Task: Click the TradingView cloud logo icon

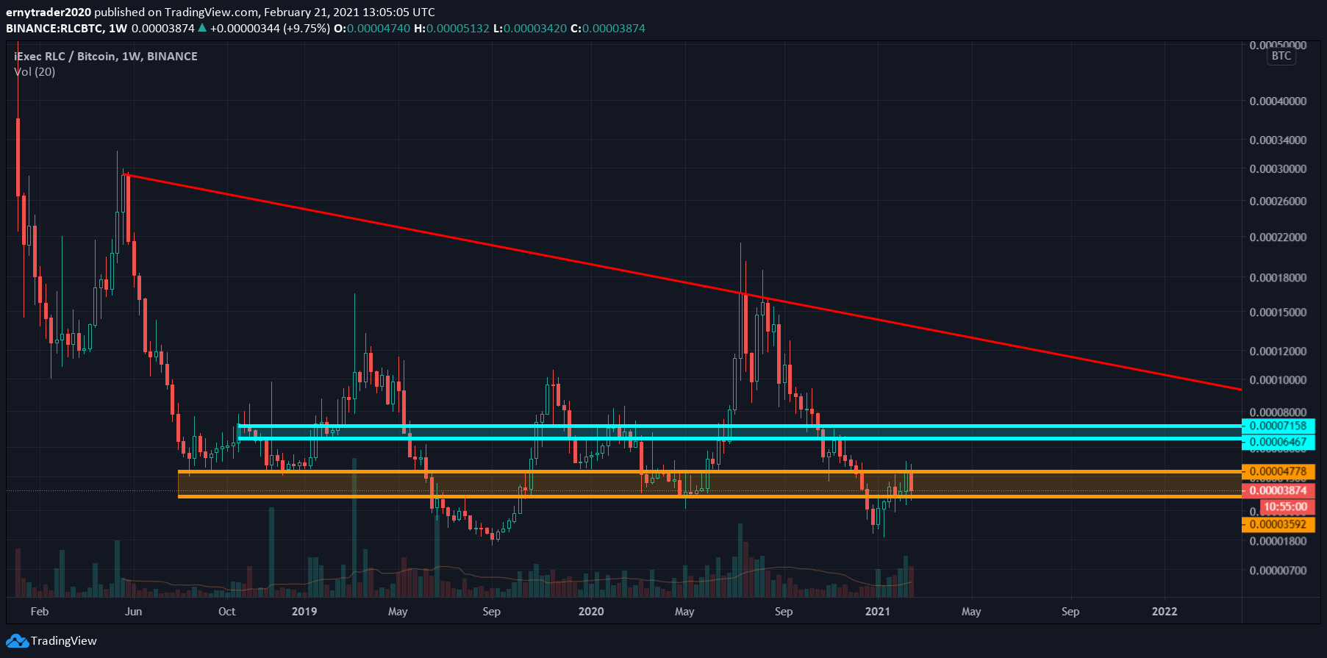Action: [17, 641]
